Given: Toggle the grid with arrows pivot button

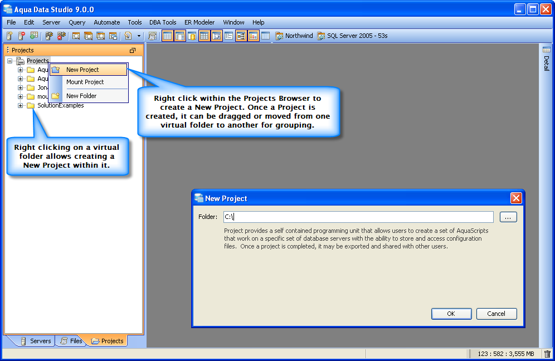Looking at the screenshot, I should [x=217, y=36].
